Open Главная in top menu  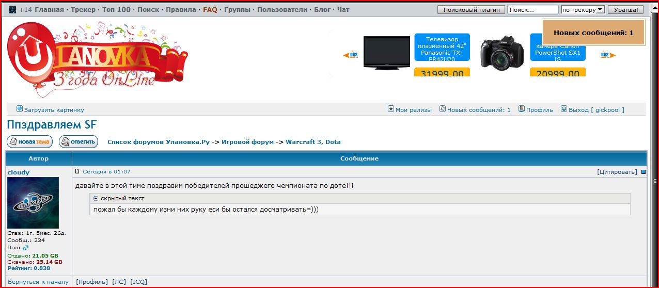[49, 10]
